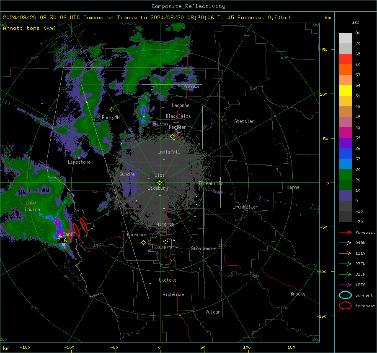The image size is (377, 353).
Task: Click the dBZ scale heading
Action: pos(355,22)
